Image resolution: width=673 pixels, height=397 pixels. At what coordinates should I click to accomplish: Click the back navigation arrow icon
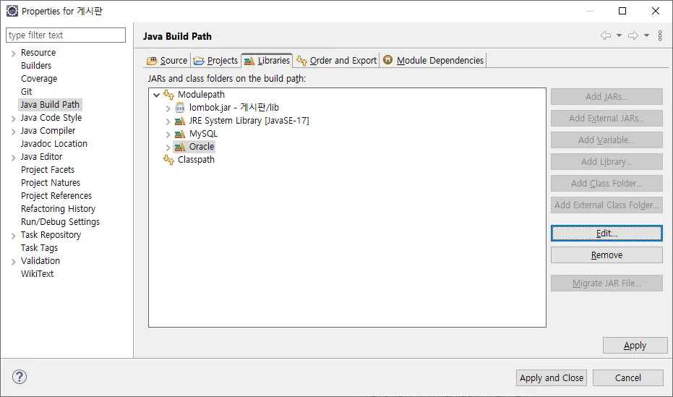pyautogui.click(x=606, y=35)
